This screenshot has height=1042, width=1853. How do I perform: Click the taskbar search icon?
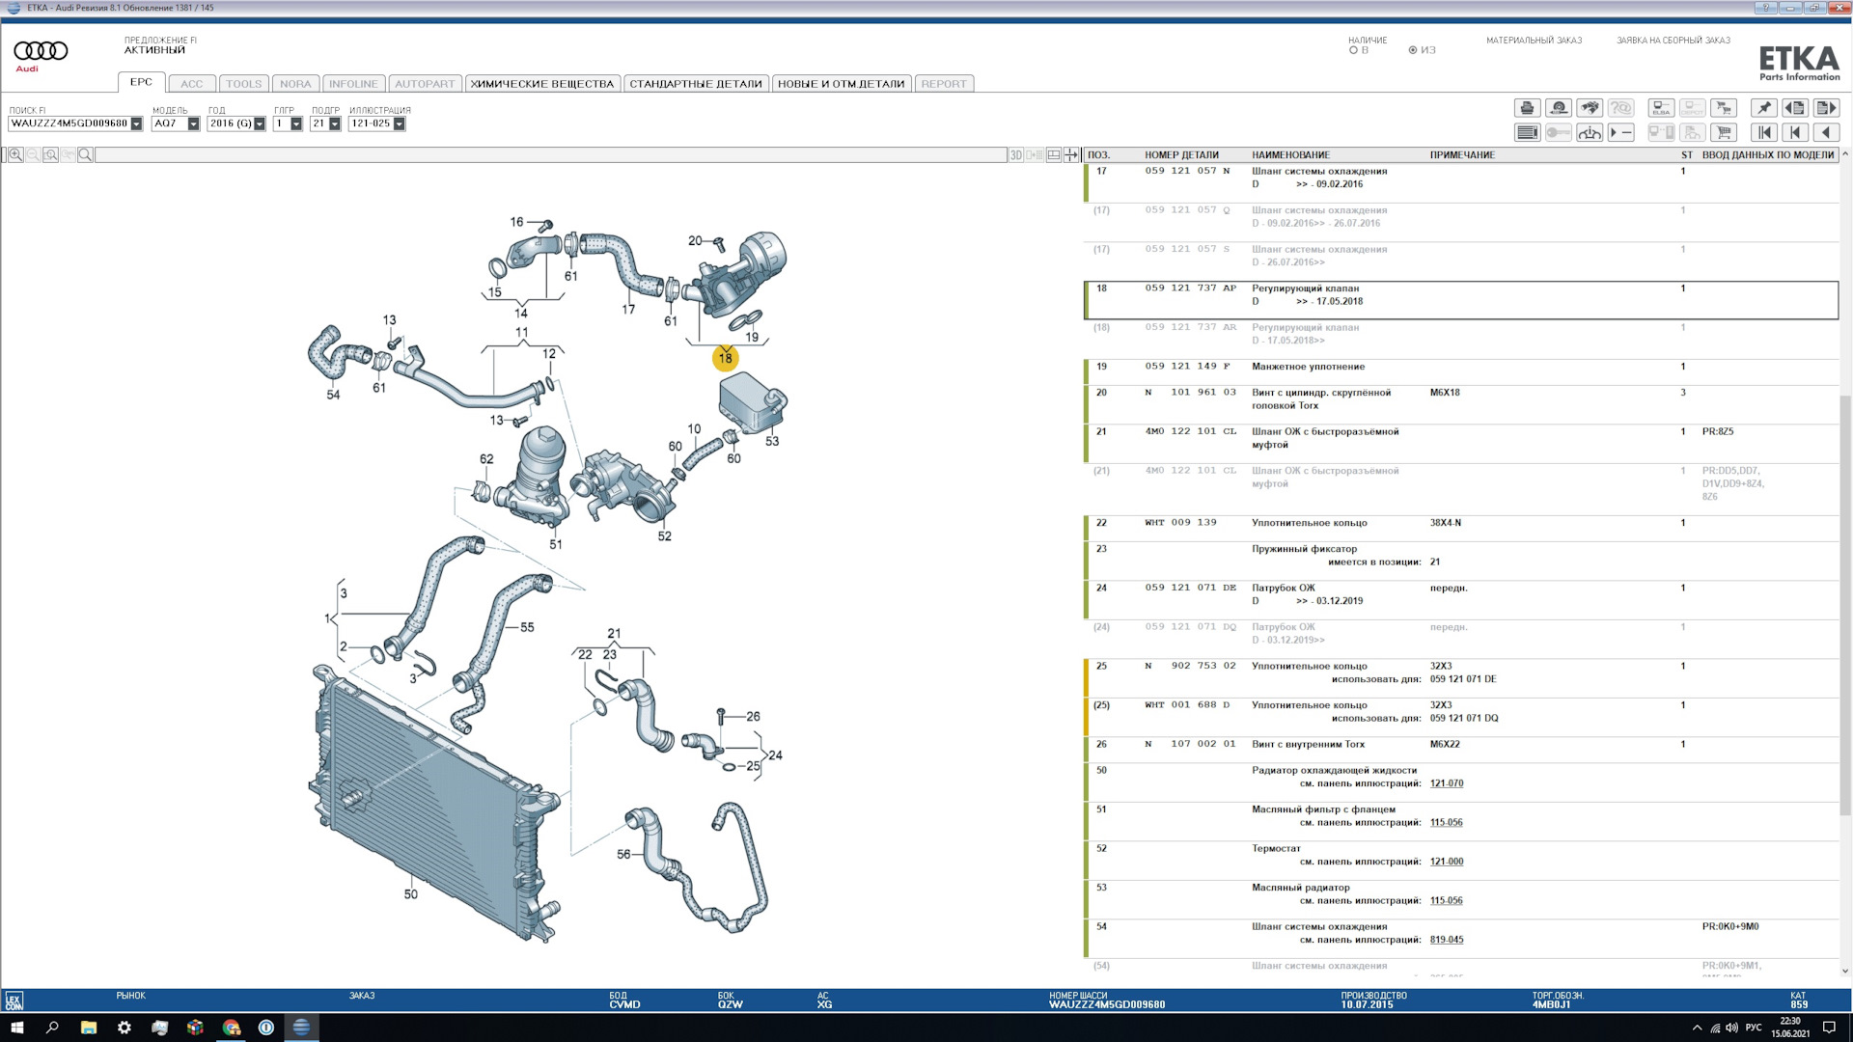(x=52, y=1028)
